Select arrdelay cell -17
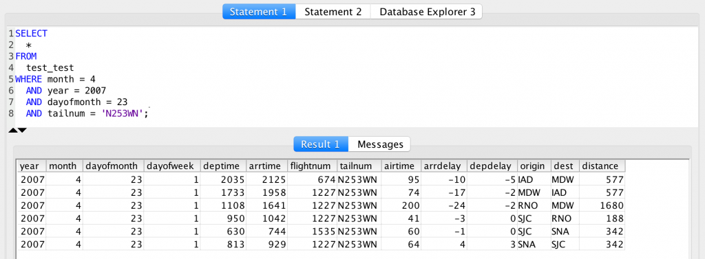 coord(444,192)
